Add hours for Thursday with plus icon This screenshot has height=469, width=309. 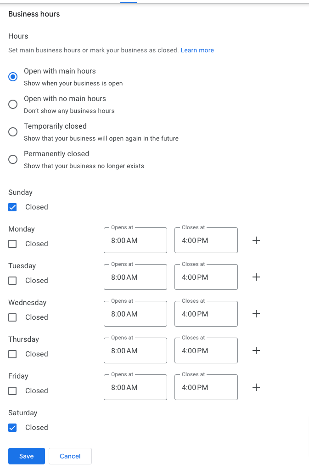point(256,350)
